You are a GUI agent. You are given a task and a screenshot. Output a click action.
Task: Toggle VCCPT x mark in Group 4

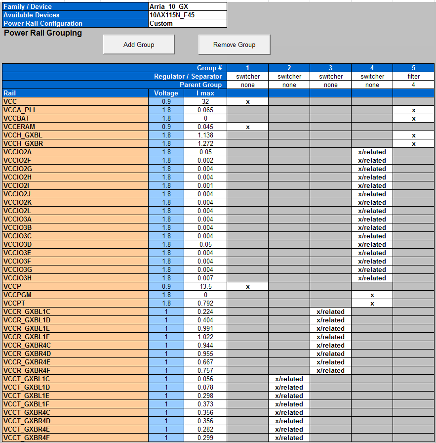pos(372,304)
